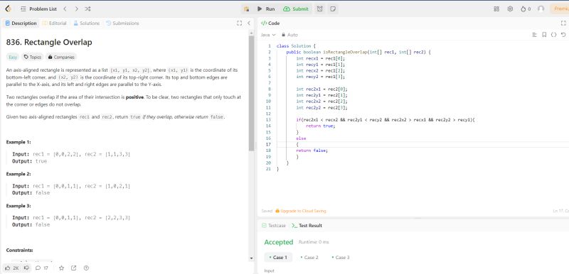
Task: Click Upgrade to Cloud Saving link
Action: click(301, 211)
